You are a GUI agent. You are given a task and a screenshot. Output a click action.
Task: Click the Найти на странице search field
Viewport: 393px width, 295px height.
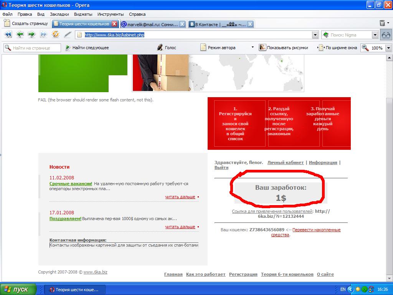pyautogui.click(x=33, y=48)
